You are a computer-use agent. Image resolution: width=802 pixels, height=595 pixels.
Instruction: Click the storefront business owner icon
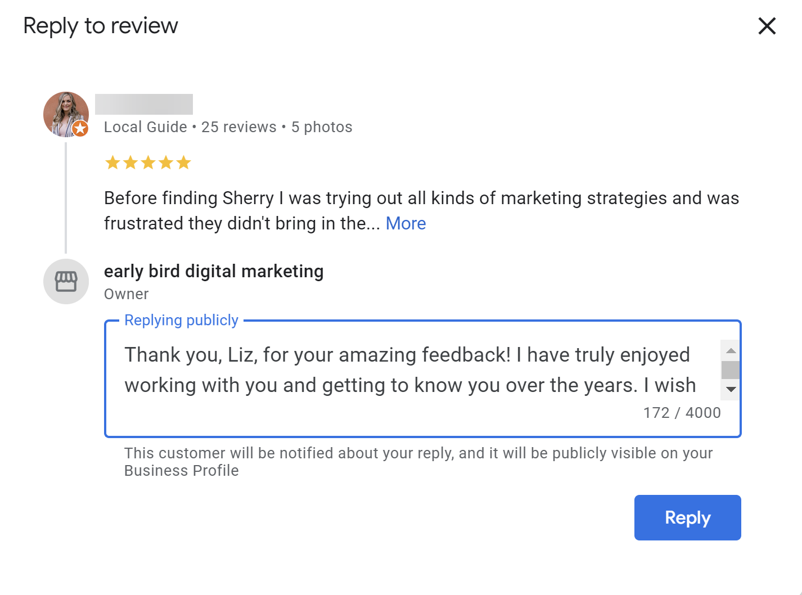point(66,281)
